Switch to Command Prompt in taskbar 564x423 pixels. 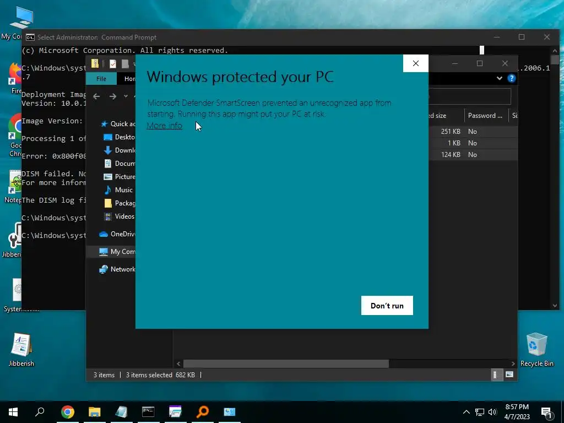(x=148, y=412)
